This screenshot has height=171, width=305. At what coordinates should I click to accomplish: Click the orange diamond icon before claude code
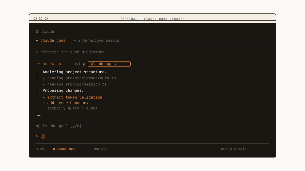(37, 41)
